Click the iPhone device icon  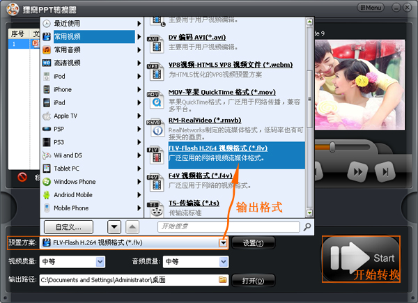pyautogui.click(x=47, y=89)
